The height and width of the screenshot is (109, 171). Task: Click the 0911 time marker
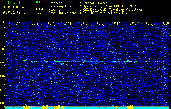(19, 23)
